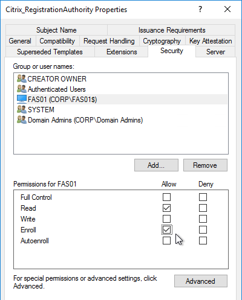Select the CREATOR OWNER group icon
This screenshot has height=300, width=242.
tap(22, 78)
